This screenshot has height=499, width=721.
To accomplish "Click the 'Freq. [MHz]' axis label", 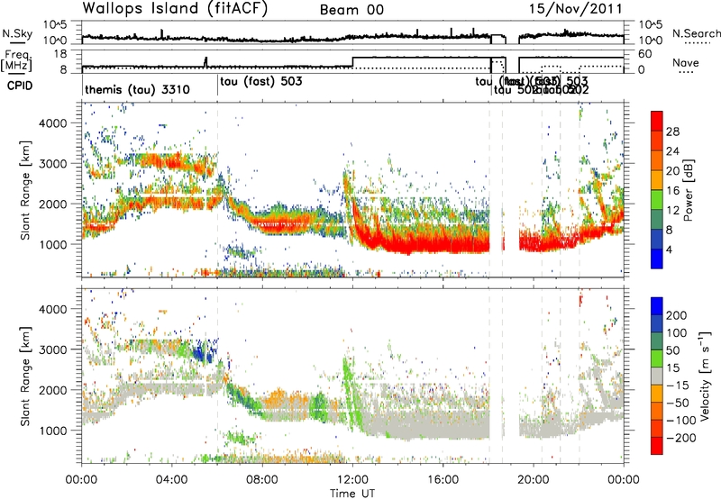I will point(17,60).
